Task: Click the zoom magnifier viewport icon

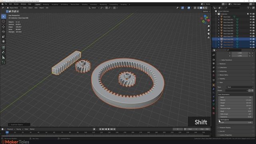Action: click(208, 26)
